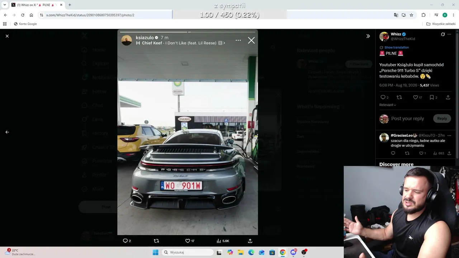Open more options on GraciasLeo comment
This screenshot has width=459, height=258.
(449, 135)
